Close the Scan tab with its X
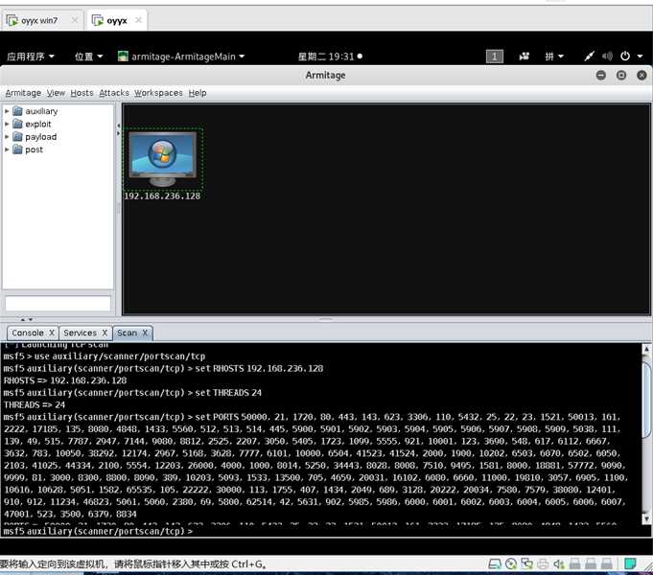Screen dimensions: 653x575 tap(145, 333)
